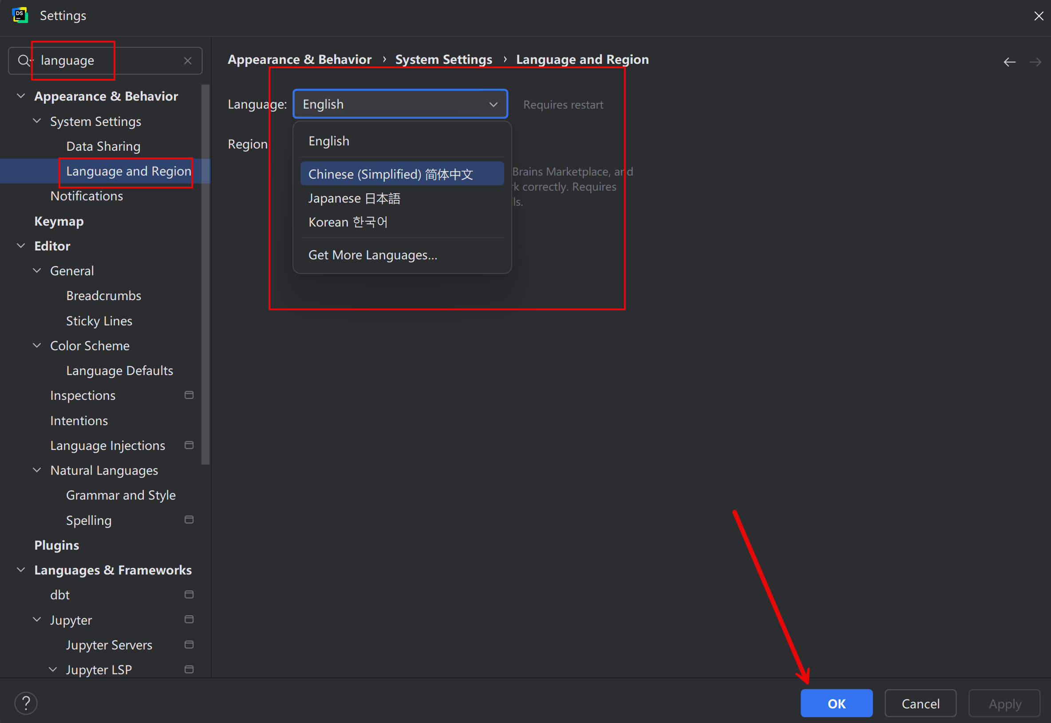Click Get More Languages option
This screenshot has width=1051, height=723.
[373, 255]
